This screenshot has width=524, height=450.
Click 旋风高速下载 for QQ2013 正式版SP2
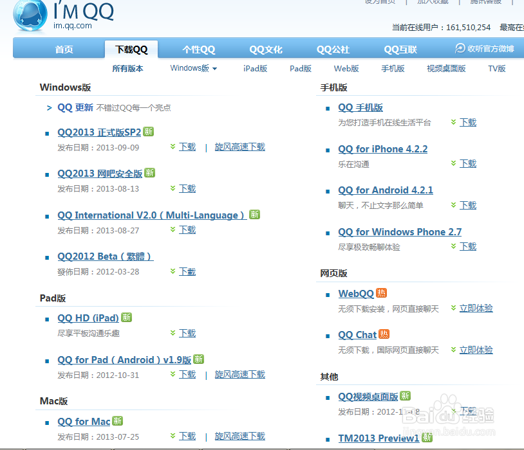tap(240, 147)
